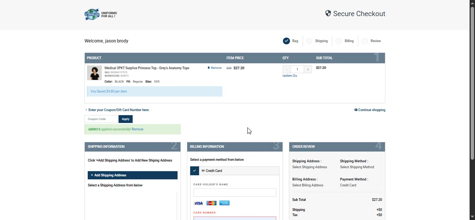
Task: Remove the applied ABRN15 coupon
Action: (x=137, y=129)
